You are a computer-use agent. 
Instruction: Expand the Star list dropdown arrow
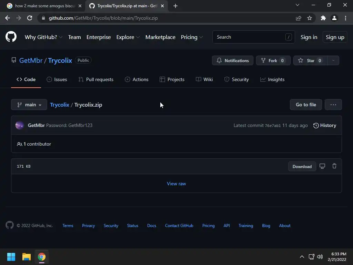[333, 60]
